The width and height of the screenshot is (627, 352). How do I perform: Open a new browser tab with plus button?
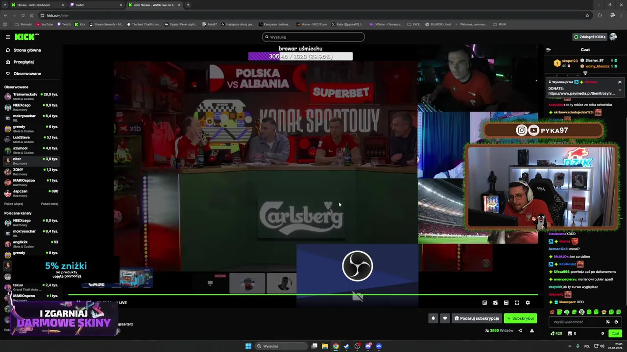point(188,5)
